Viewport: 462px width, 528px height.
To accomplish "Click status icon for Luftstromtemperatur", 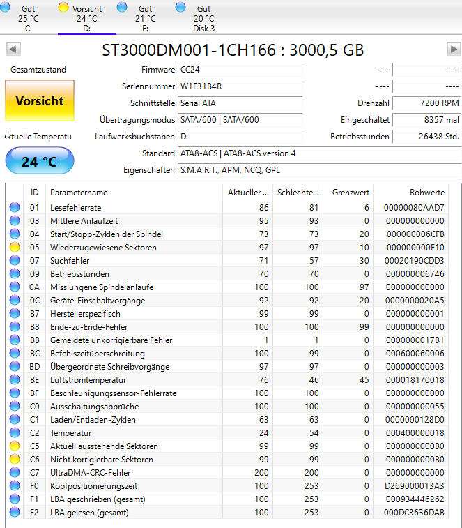I will [15, 379].
